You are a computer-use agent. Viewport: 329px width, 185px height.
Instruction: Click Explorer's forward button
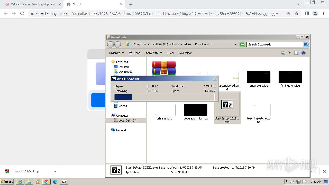click(117, 44)
